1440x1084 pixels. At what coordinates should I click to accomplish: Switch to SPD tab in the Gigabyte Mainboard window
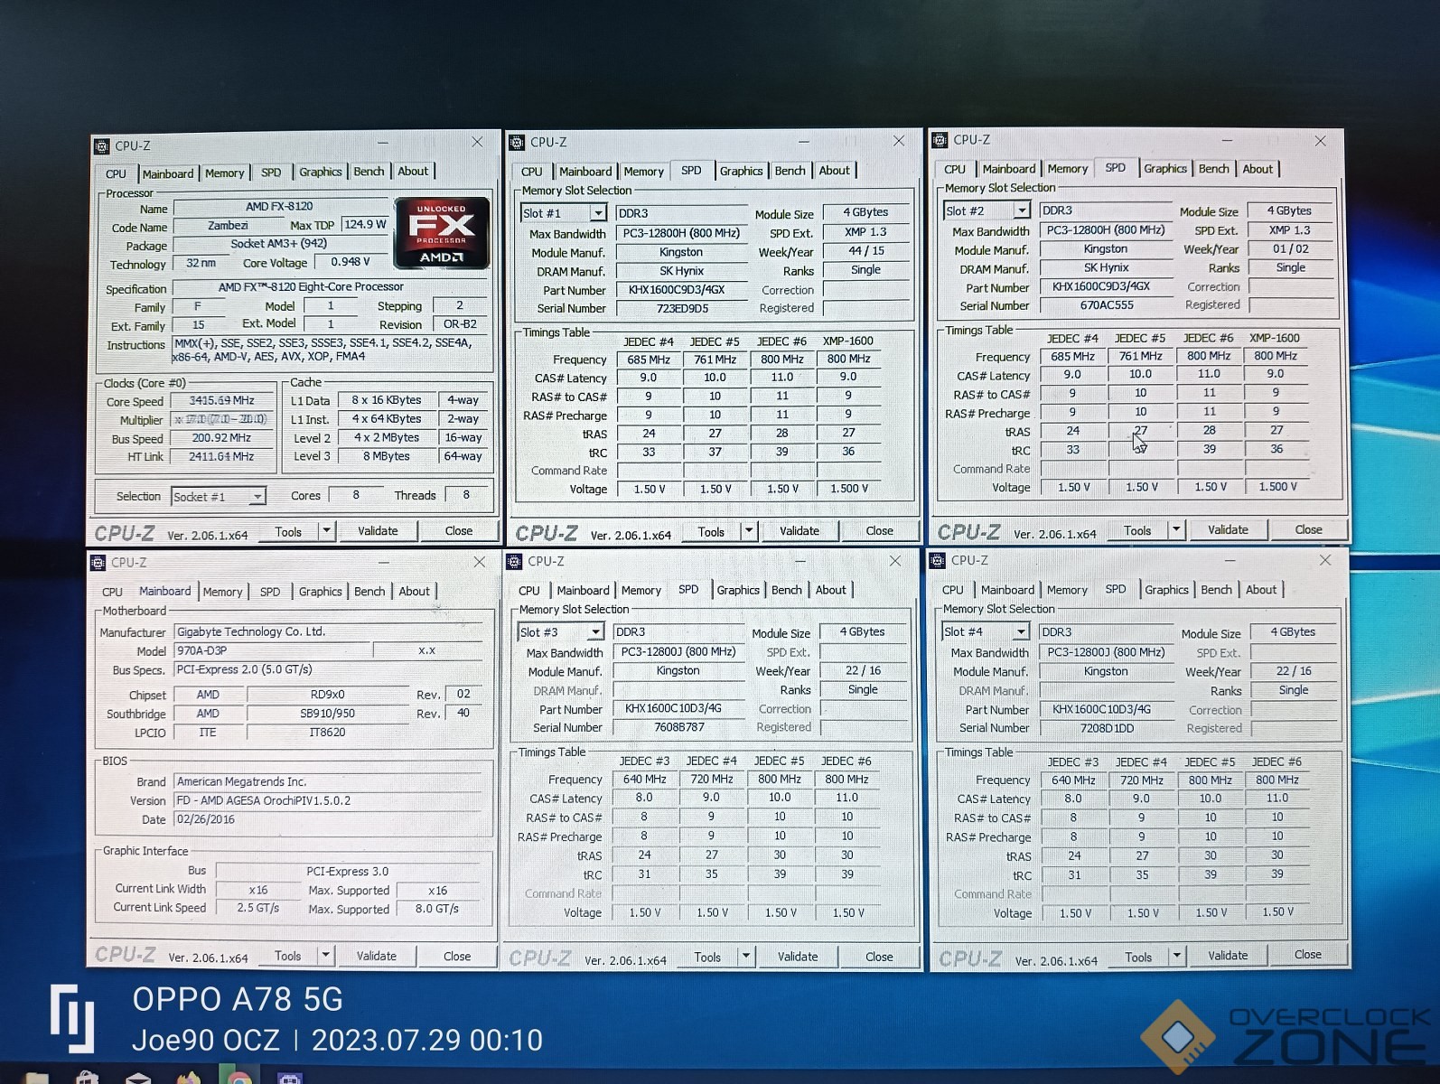[x=270, y=592]
